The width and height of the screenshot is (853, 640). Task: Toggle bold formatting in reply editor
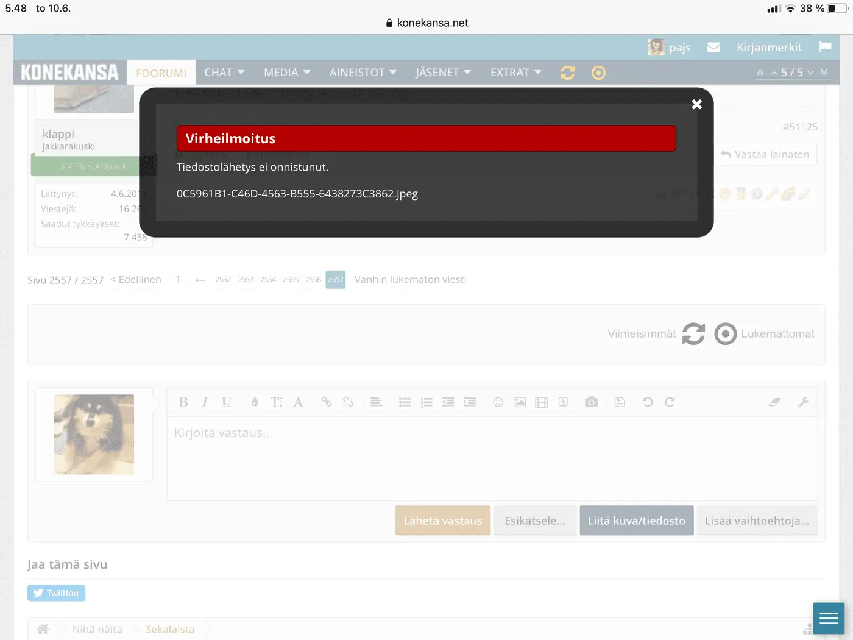click(183, 402)
